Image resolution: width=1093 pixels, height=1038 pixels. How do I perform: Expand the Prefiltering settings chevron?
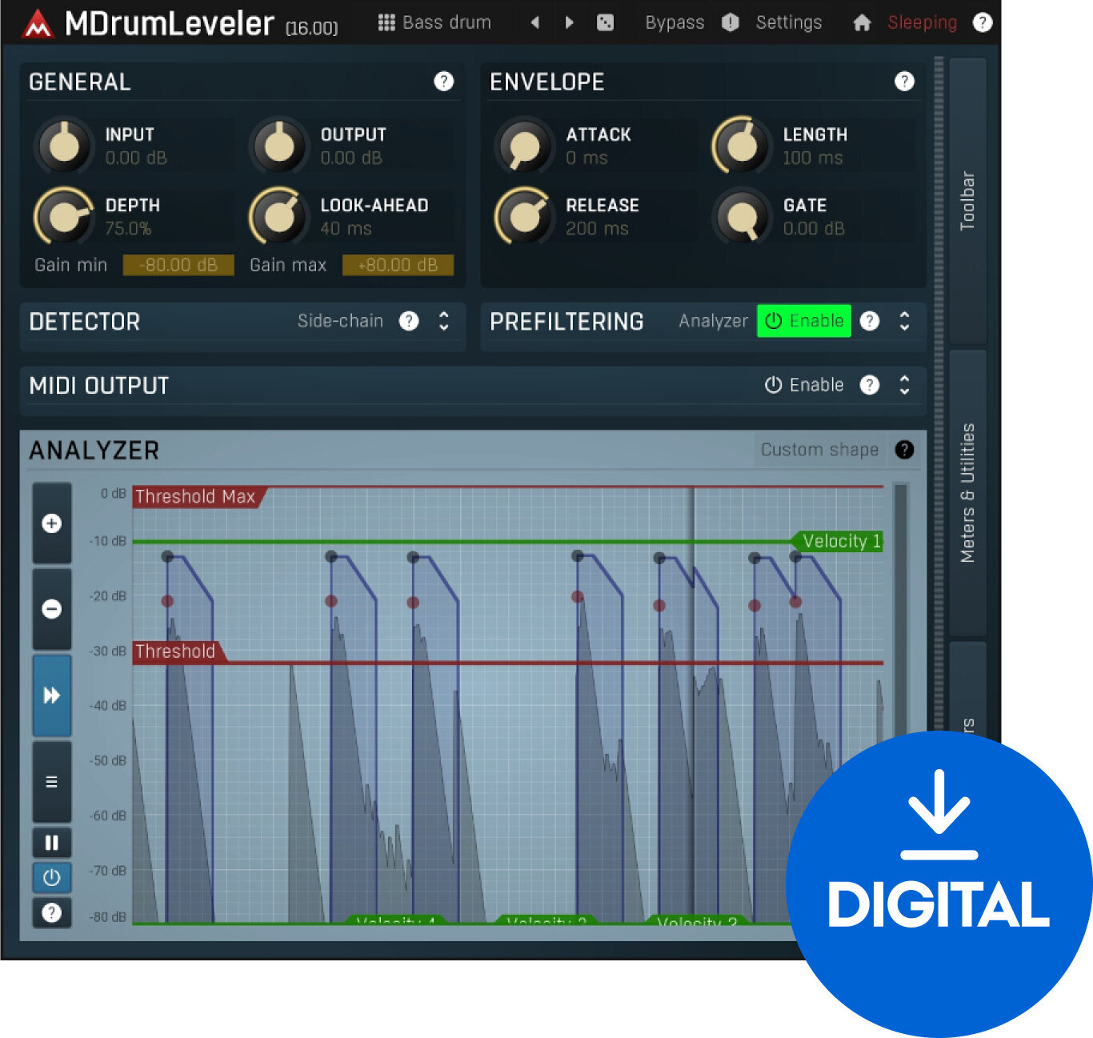[905, 321]
